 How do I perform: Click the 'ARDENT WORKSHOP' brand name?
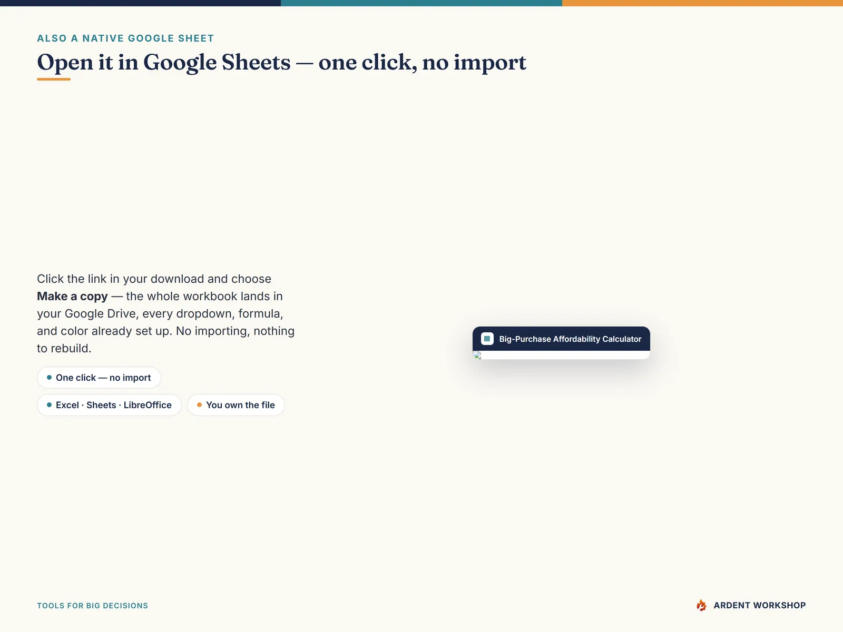tap(759, 605)
